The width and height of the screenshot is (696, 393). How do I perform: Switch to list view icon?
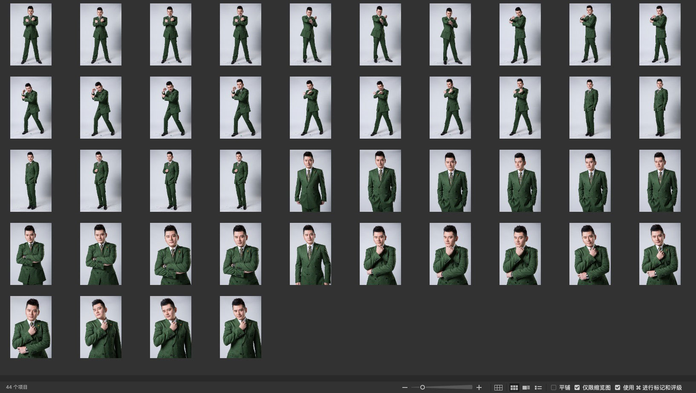pyautogui.click(x=538, y=387)
